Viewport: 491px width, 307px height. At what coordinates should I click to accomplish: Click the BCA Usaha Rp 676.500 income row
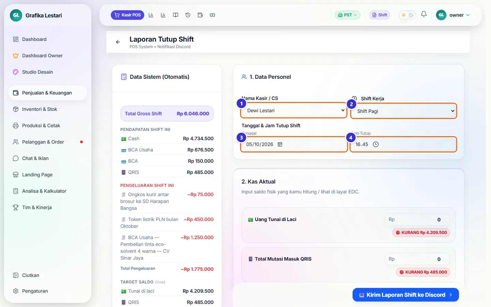tap(167, 150)
